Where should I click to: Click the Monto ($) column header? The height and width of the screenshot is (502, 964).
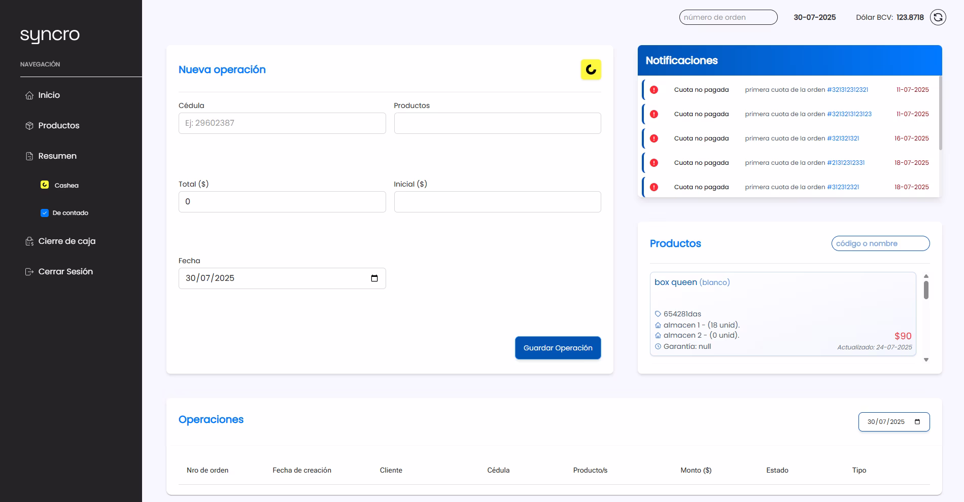[696, 471]
